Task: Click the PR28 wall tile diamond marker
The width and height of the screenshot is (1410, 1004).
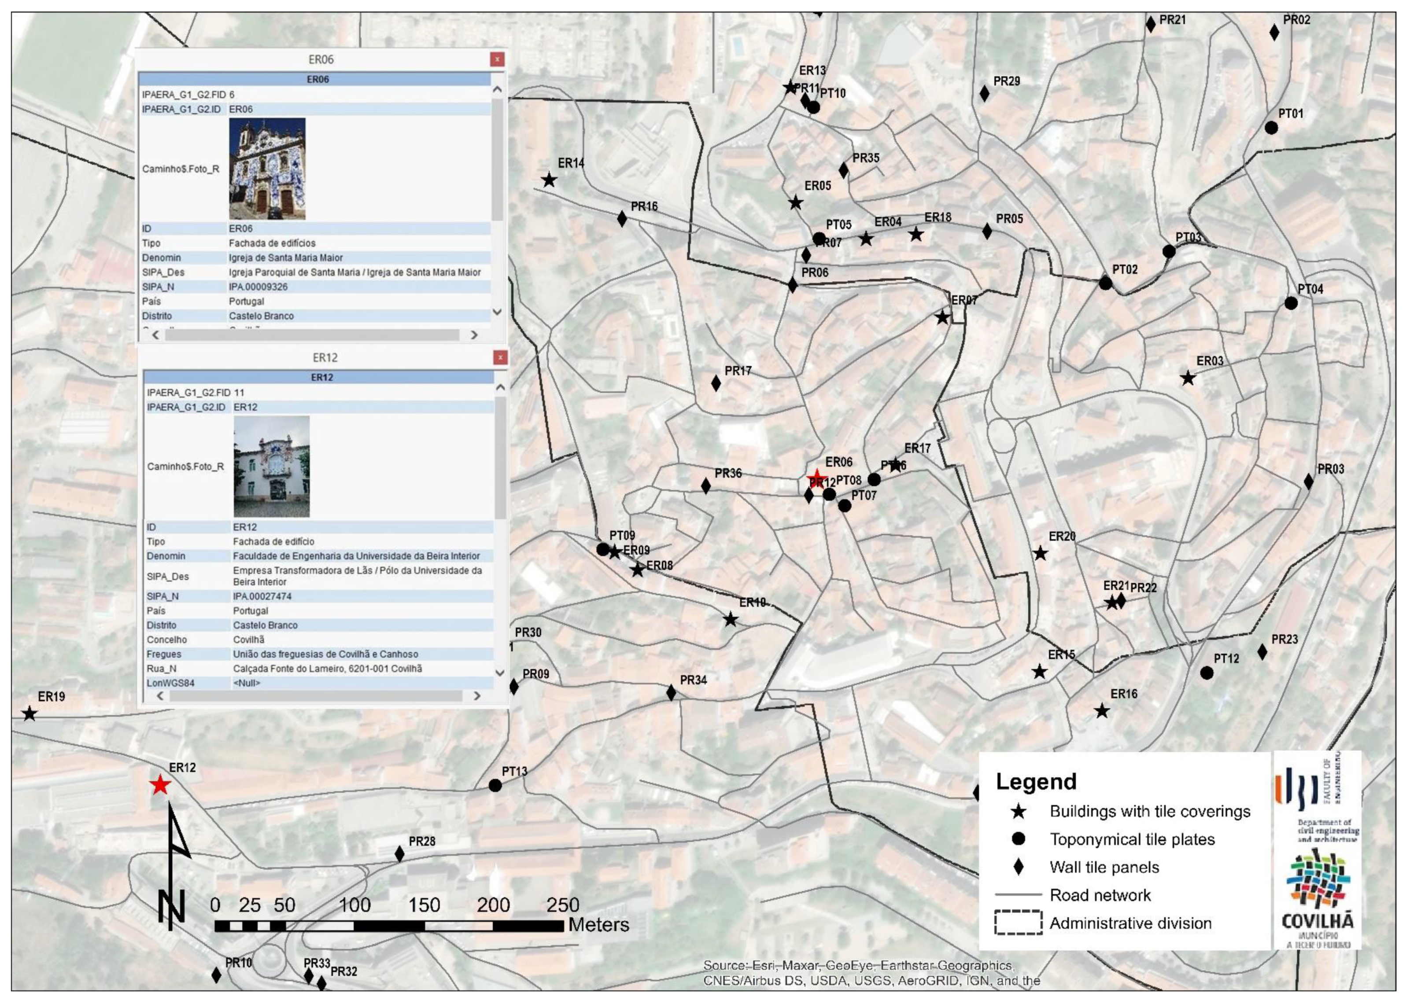Action: point(399,854)
